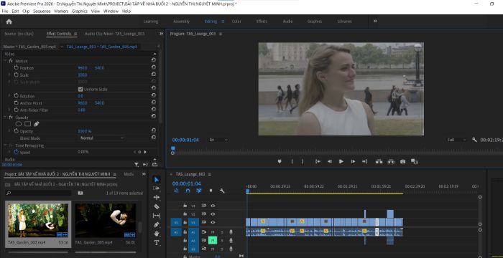Switch to the Color workspace tab

pyautogui.click(x=236, y=21)
